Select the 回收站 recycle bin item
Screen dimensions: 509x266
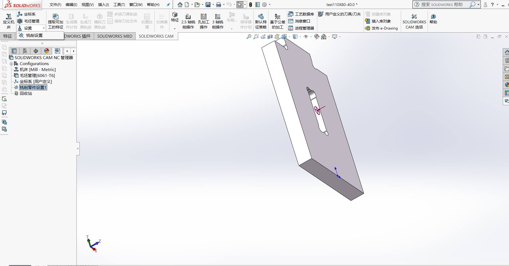click(26, 94)
